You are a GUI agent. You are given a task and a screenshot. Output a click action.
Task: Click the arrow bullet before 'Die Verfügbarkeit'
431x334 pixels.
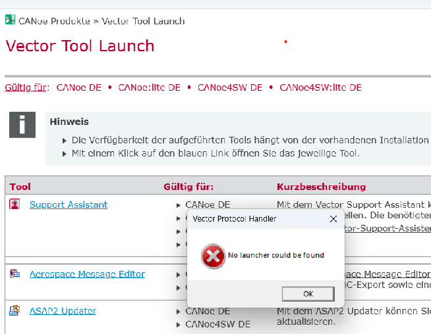[x=64, y=141]
